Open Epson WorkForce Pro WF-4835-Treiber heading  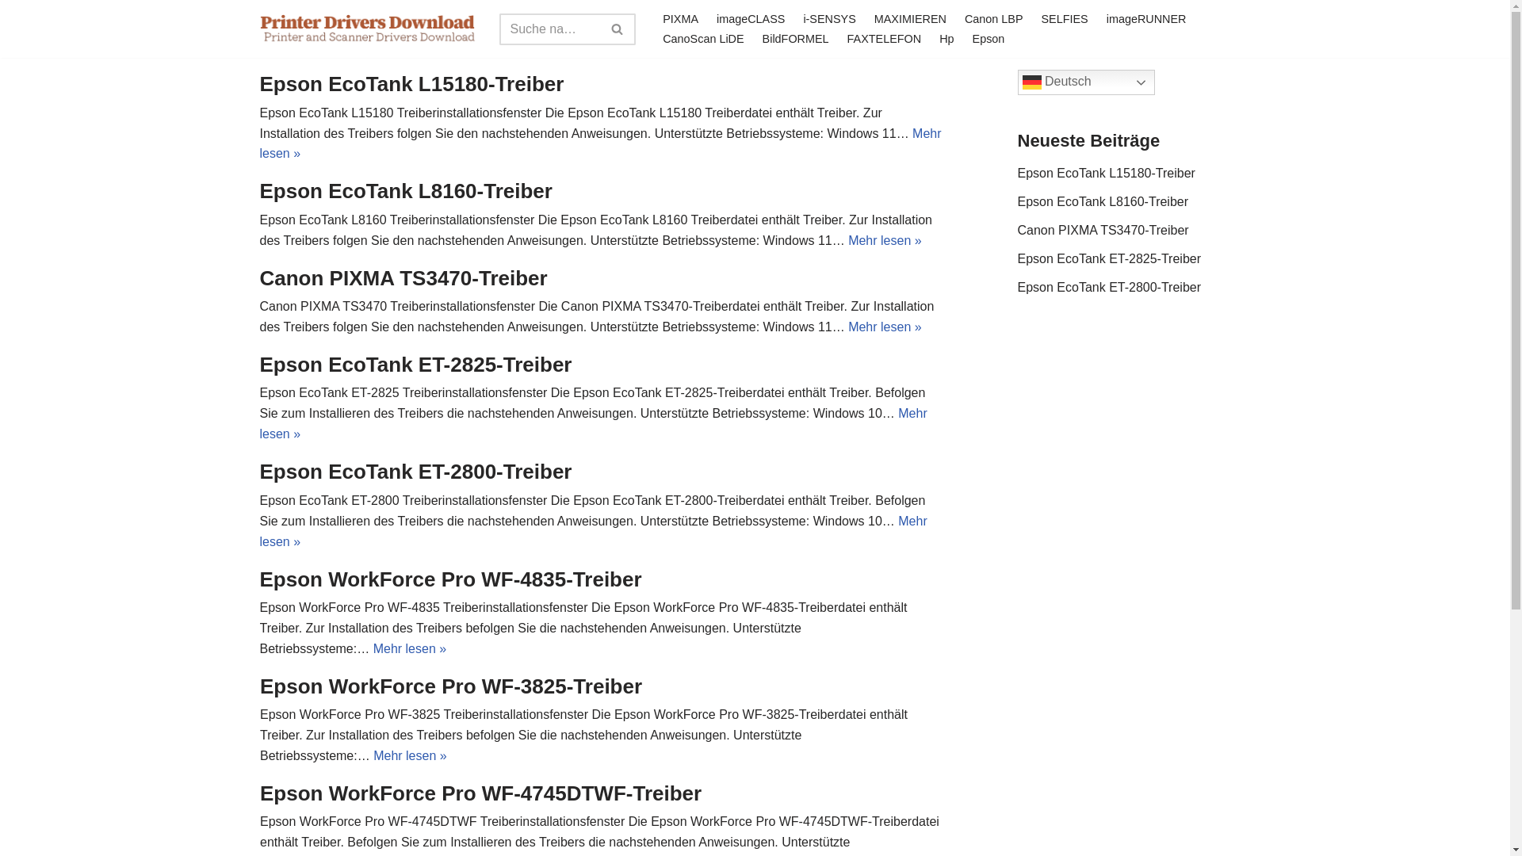(x=450, y=579)
